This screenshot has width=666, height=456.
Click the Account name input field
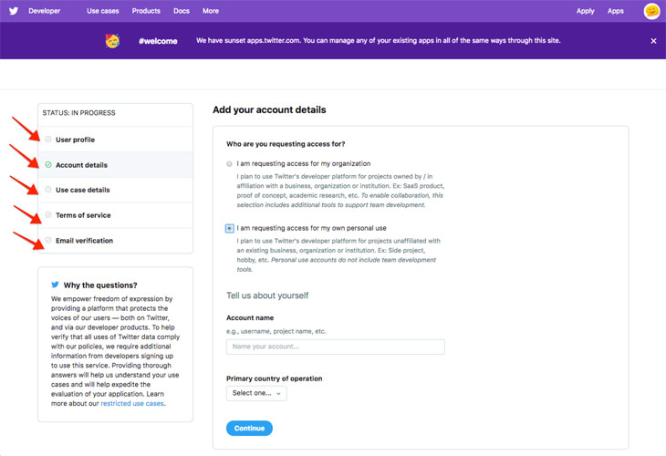click(x=336, y=347)
